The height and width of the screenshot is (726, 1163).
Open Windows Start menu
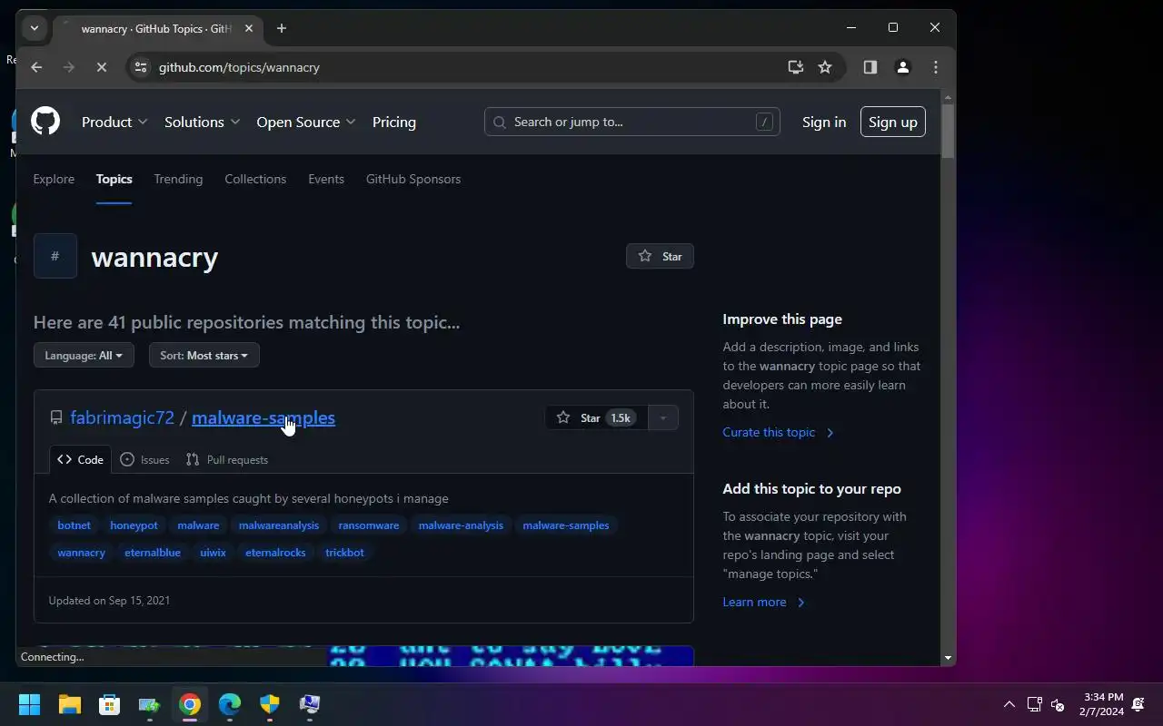tap(29, 704)
